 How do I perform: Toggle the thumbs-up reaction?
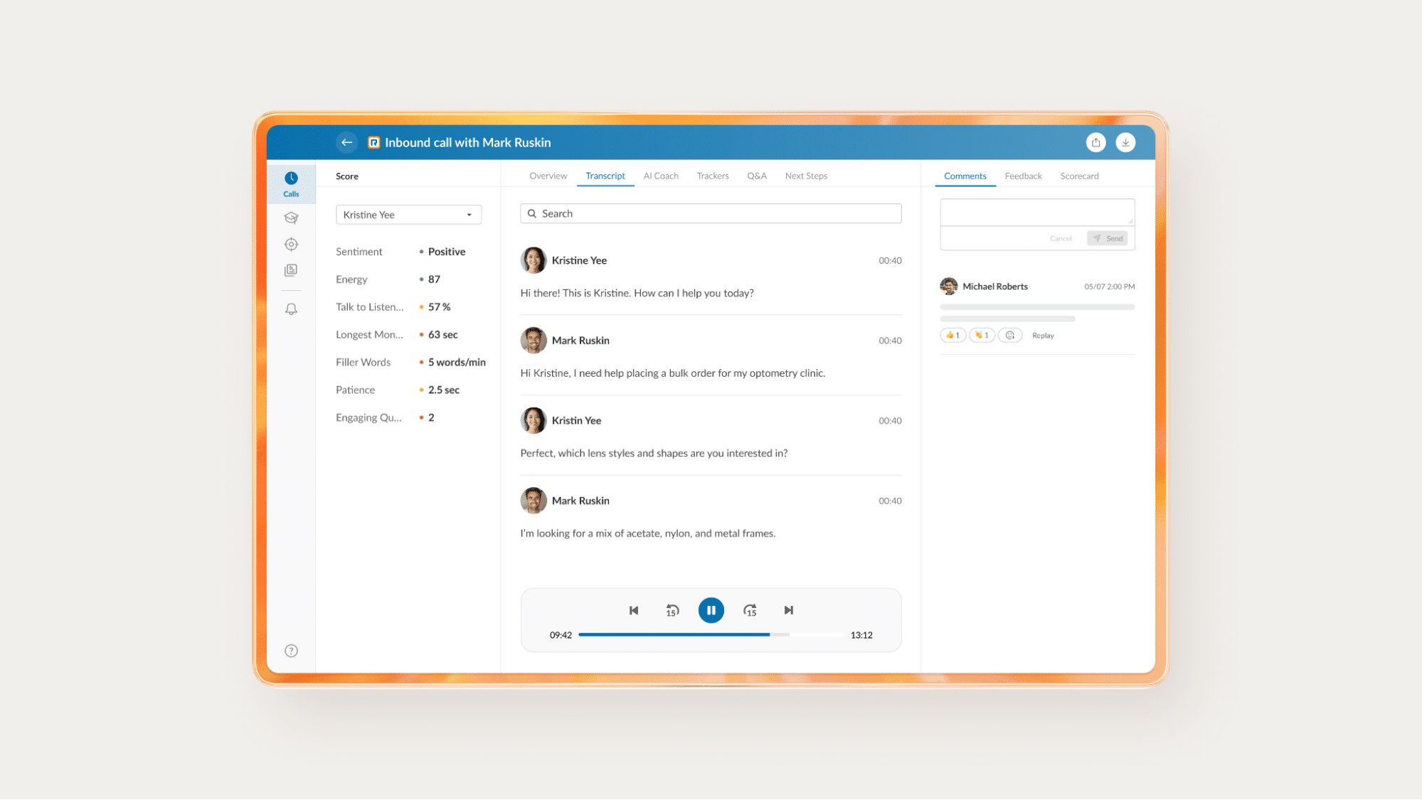point(953,335)
